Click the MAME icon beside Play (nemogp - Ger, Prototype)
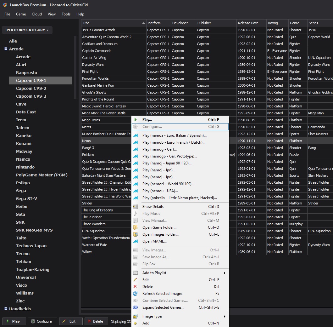 135,156
